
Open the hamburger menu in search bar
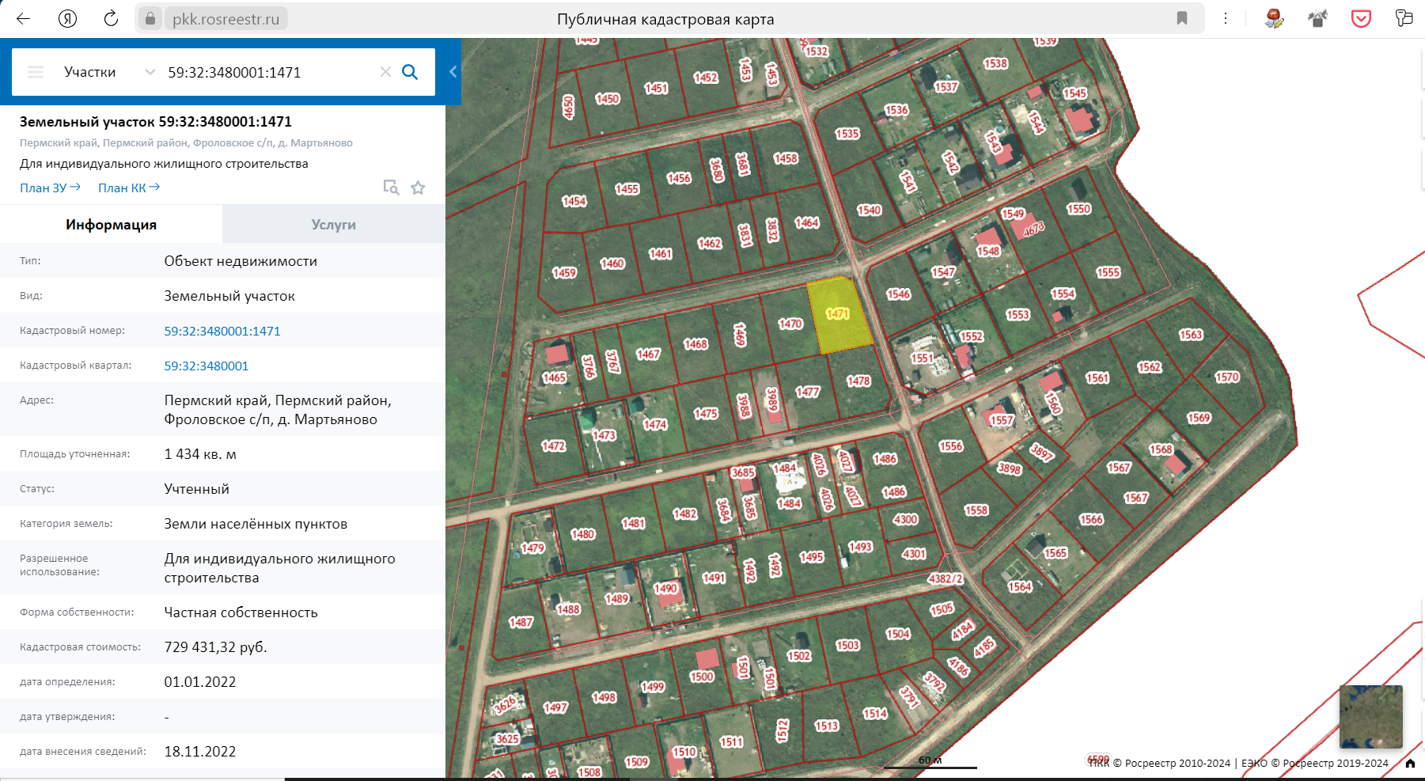[x=36, y=72]
